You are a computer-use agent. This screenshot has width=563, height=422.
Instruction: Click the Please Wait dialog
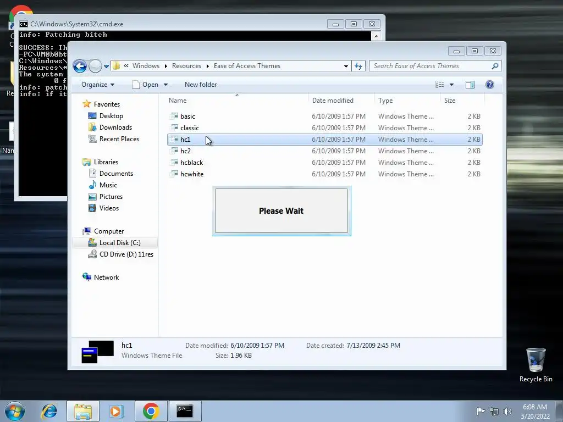[281, 210]
